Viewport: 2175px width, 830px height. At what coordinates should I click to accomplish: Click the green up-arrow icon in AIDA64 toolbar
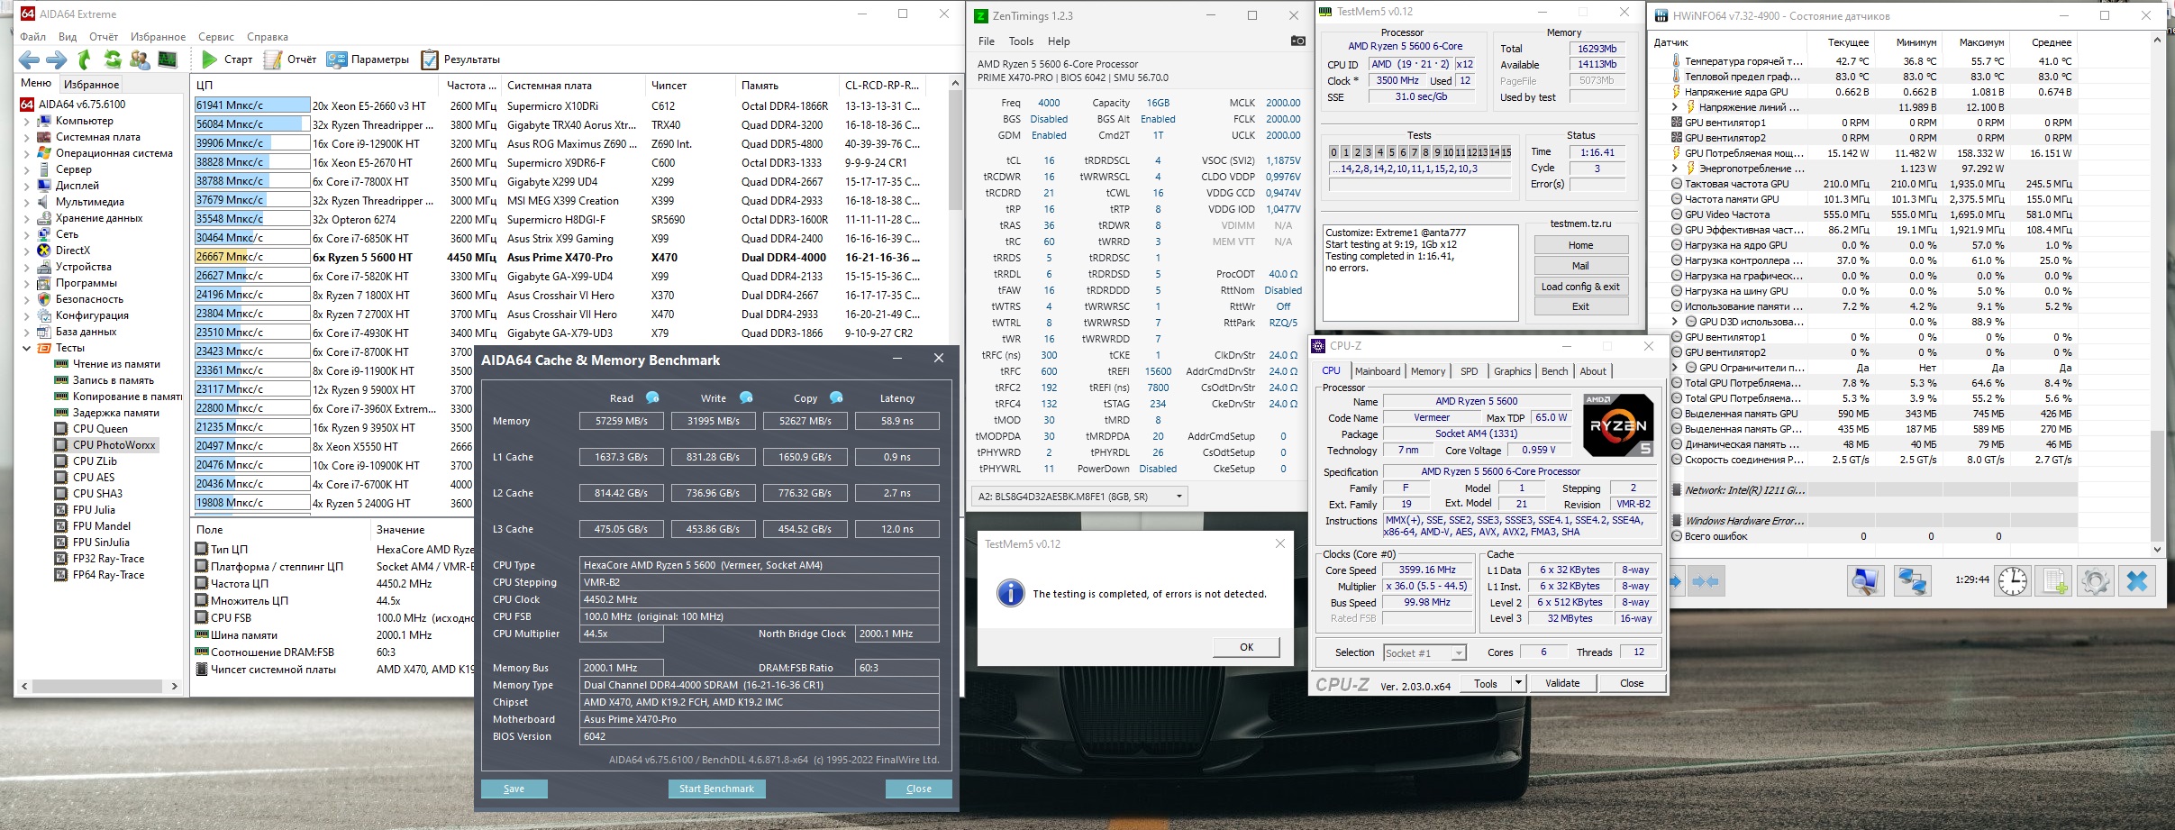[85, 59]
